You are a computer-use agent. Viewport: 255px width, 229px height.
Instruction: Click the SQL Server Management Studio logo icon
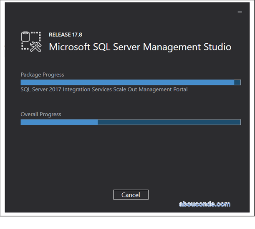point(32,42)
